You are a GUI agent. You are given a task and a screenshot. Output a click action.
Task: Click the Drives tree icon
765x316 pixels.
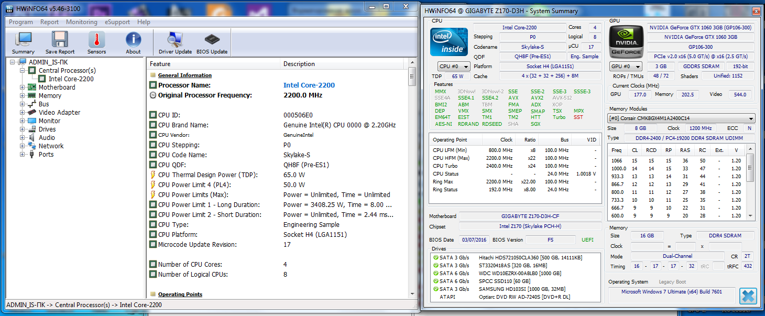coord(32,129)
